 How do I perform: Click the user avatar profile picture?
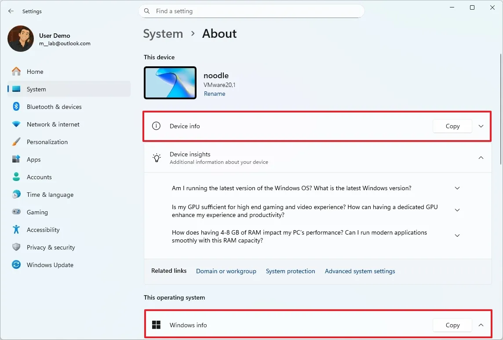[x=20, y=39]
